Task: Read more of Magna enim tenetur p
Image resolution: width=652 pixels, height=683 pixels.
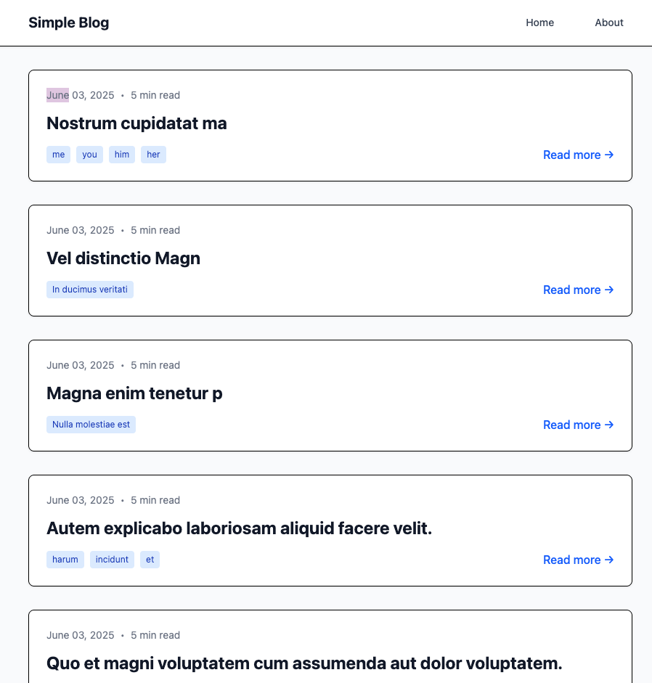Action: point(578,425)
